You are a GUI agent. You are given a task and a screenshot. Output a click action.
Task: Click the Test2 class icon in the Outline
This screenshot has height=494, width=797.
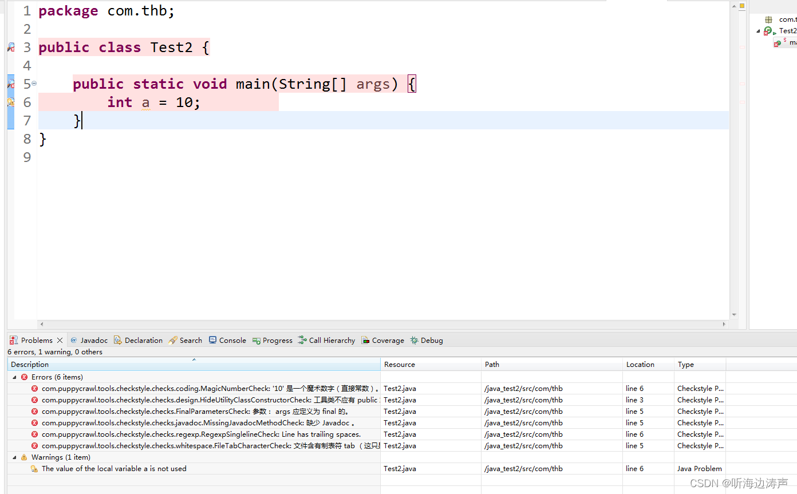click(x=768, y=31)
